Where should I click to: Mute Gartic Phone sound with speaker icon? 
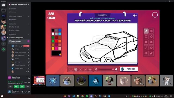(135, 16)
